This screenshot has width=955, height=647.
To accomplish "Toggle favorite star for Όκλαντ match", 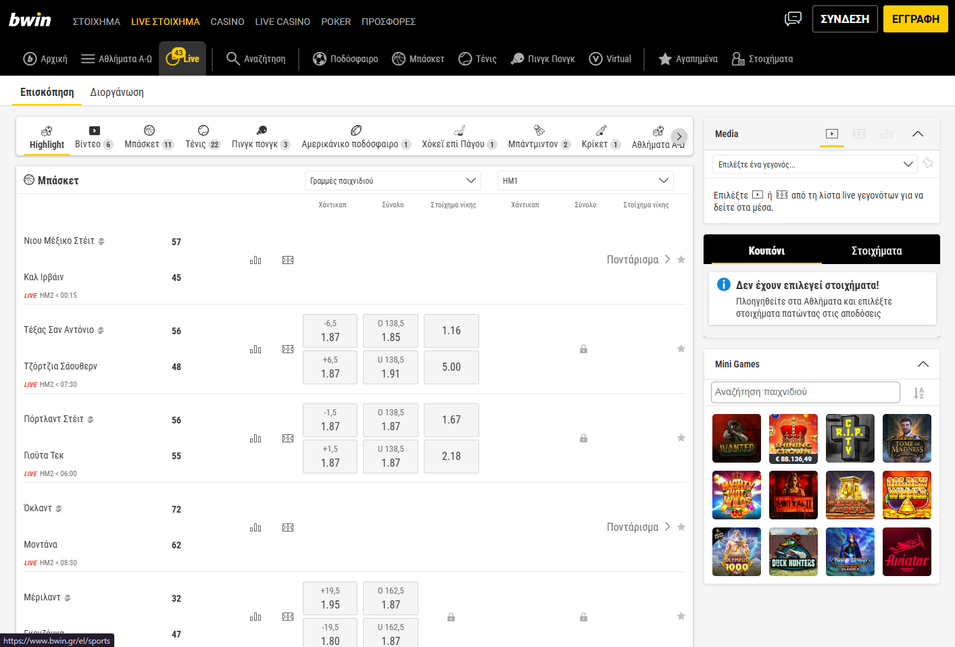I will point(681,527).
